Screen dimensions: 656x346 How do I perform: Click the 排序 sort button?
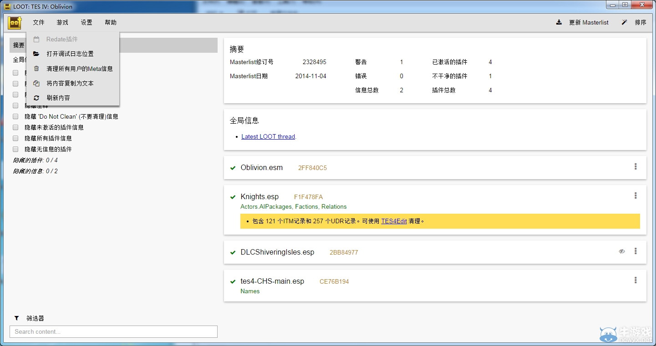(634, 22)
